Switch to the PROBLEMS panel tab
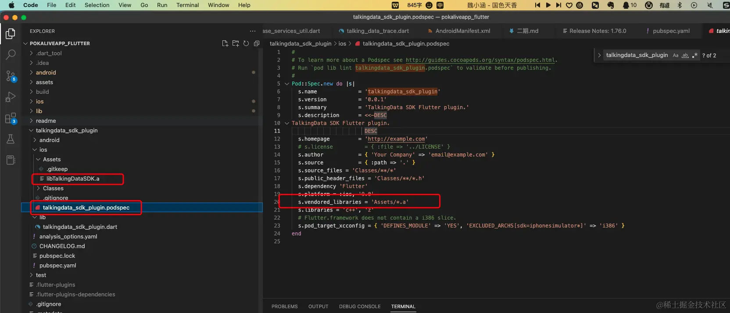Viewport: 730px width, 313px height. [284, 306]
